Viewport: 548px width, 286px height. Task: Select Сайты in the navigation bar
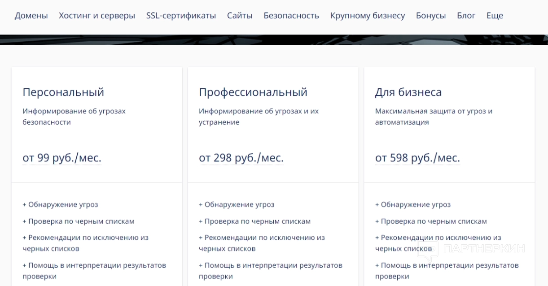pyautogui.click(x=240, y=16)
